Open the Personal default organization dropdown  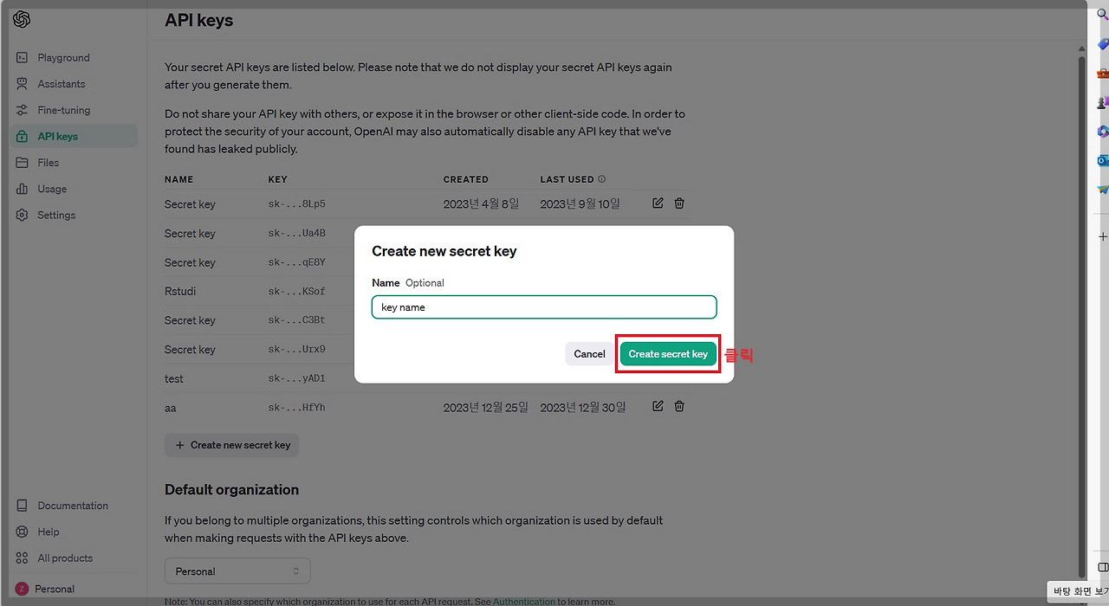[x=237, y=571]
